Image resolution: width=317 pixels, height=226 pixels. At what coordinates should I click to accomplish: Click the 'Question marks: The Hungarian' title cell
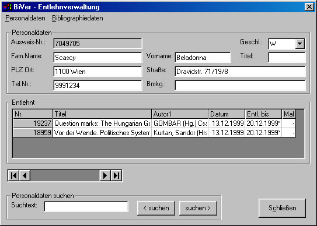102,123
